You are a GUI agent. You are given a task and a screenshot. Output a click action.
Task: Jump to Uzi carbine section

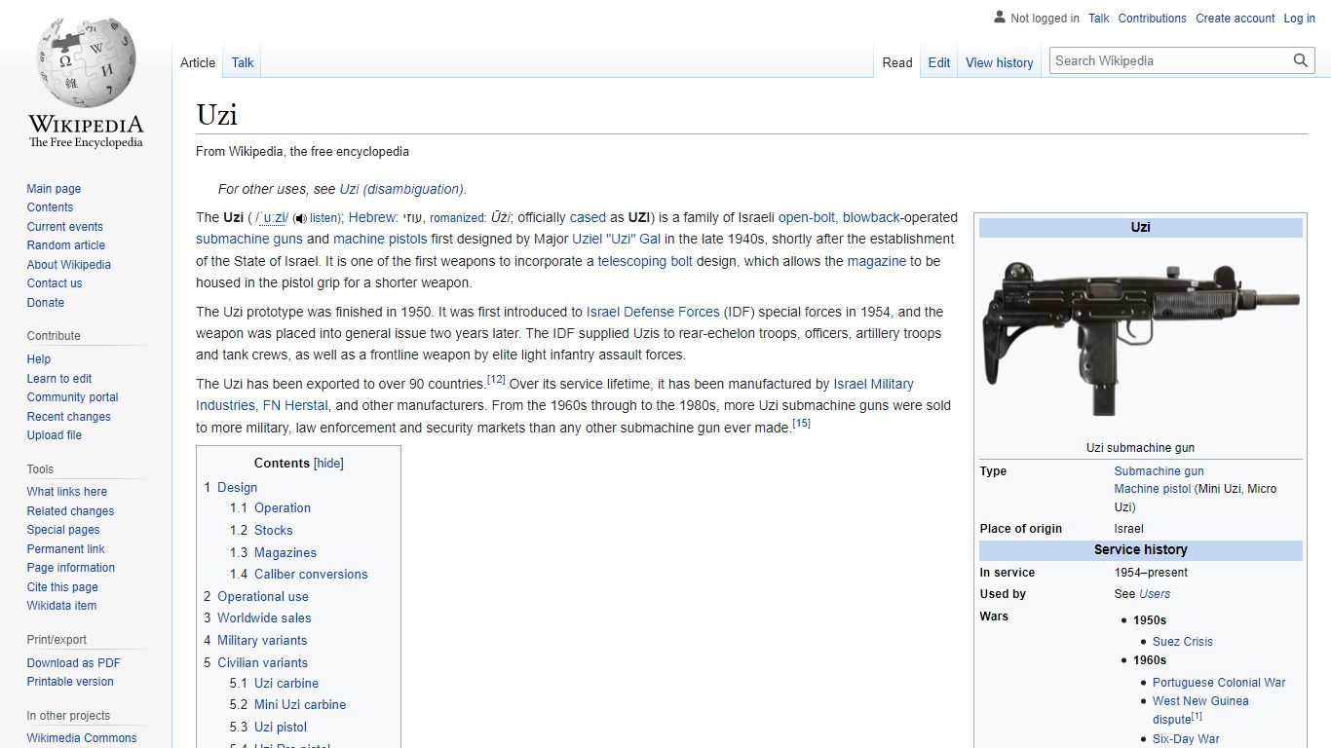(x=286, y=684)
